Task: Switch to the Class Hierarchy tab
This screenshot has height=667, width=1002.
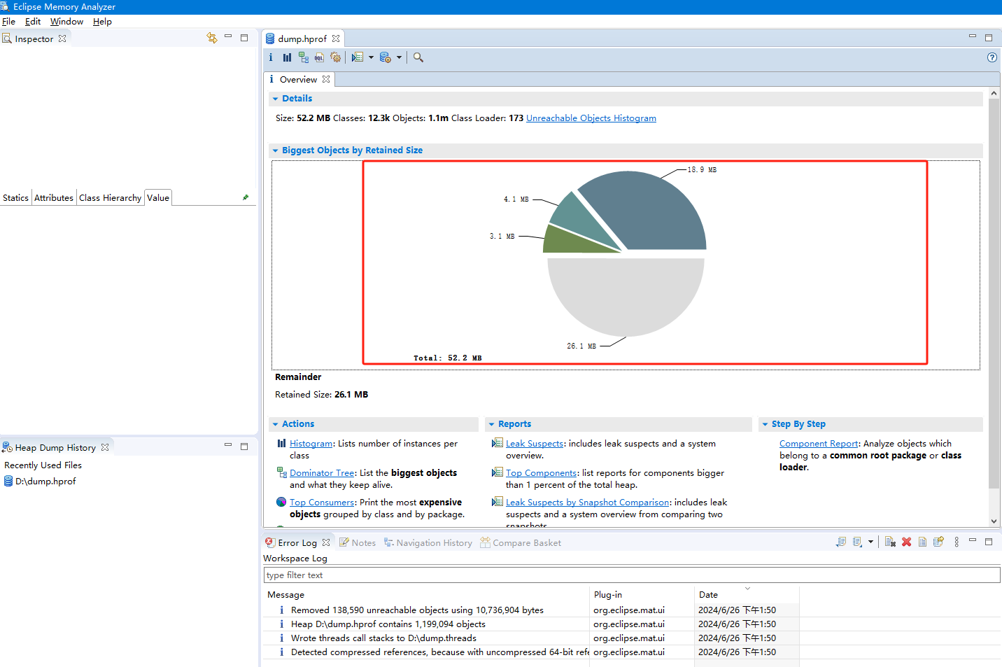Action: click(110, 198)
